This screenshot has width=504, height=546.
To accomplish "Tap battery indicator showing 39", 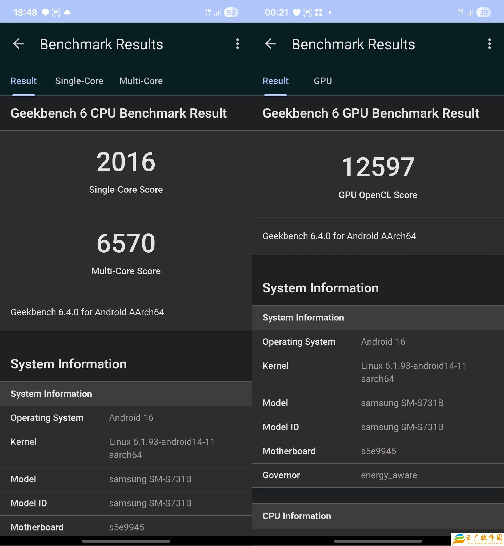I will (x=483, y=12).
